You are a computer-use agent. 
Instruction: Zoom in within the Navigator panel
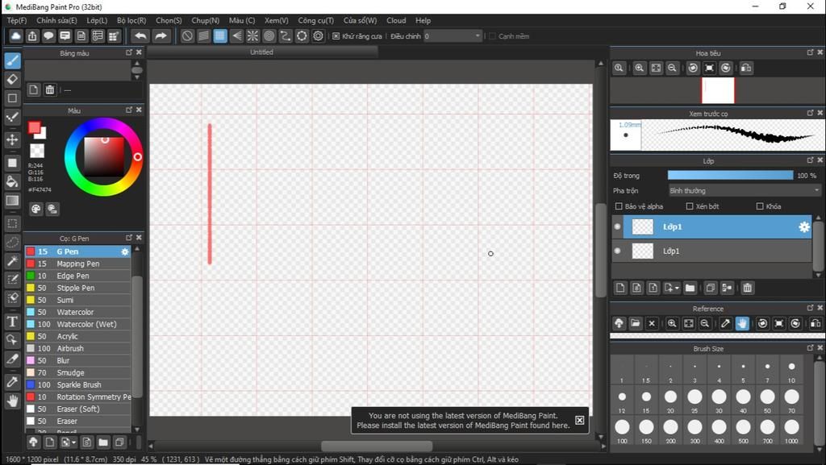coord(640,68)
